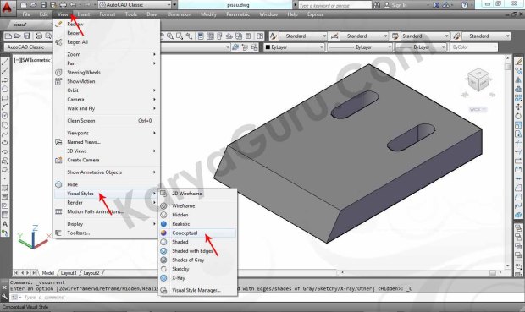
Task: Click Undo arrow in Quick Access toolbar
Action: tap(73, 5)
